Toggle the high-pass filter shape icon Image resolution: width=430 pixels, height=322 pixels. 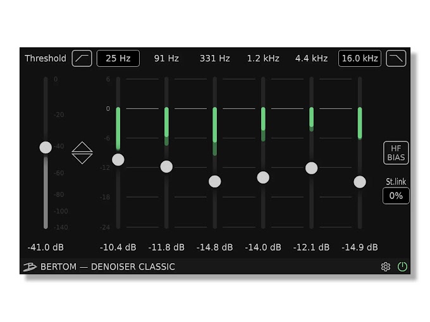[x=82, y=58]
